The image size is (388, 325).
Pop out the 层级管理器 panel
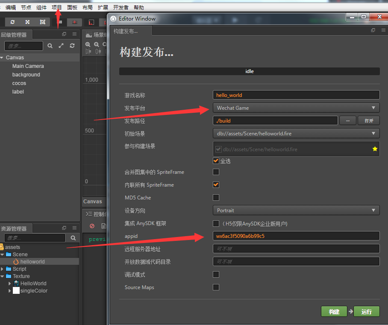point(64,34)
